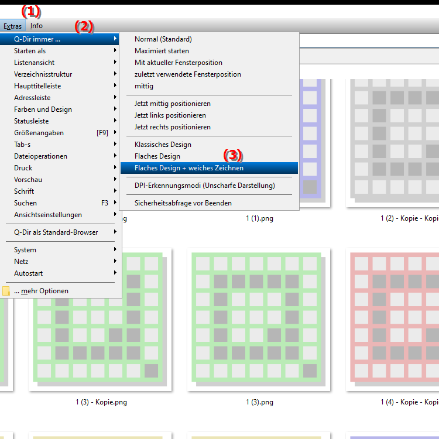Viewport: 439px width, 439px height.
Task: Click file name '1 (3) - Kopie.png'
Action: [x=101, y=402]
